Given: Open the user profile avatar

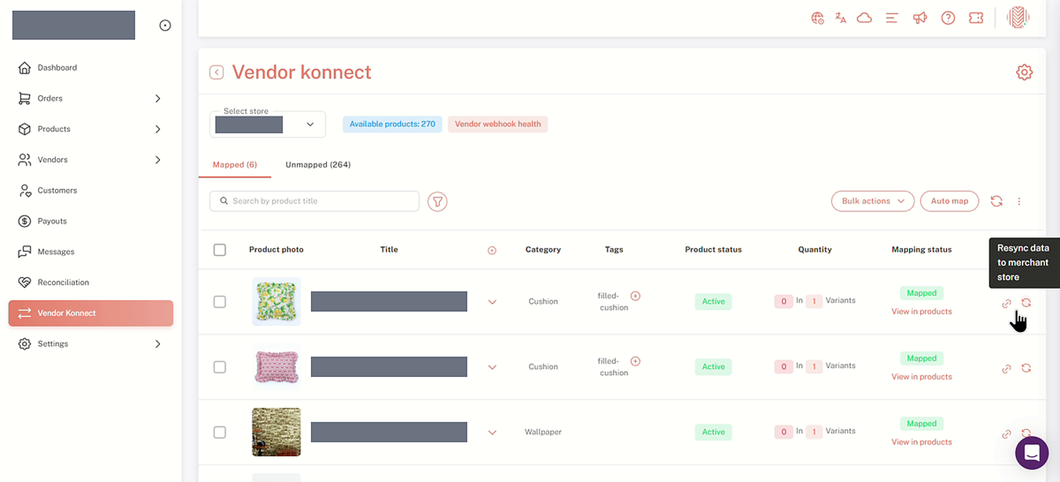Looking at the screenshot, I should pyautogui.click(x=1018, y=17).
